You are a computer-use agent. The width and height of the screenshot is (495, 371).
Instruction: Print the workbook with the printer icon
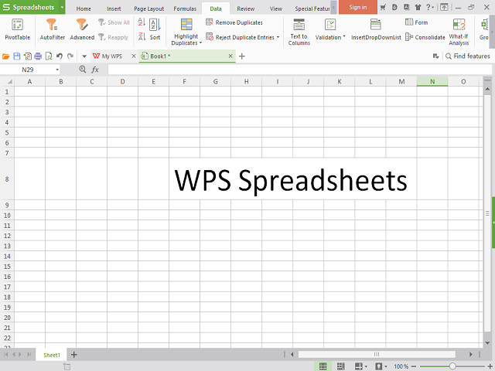point(38,56)
